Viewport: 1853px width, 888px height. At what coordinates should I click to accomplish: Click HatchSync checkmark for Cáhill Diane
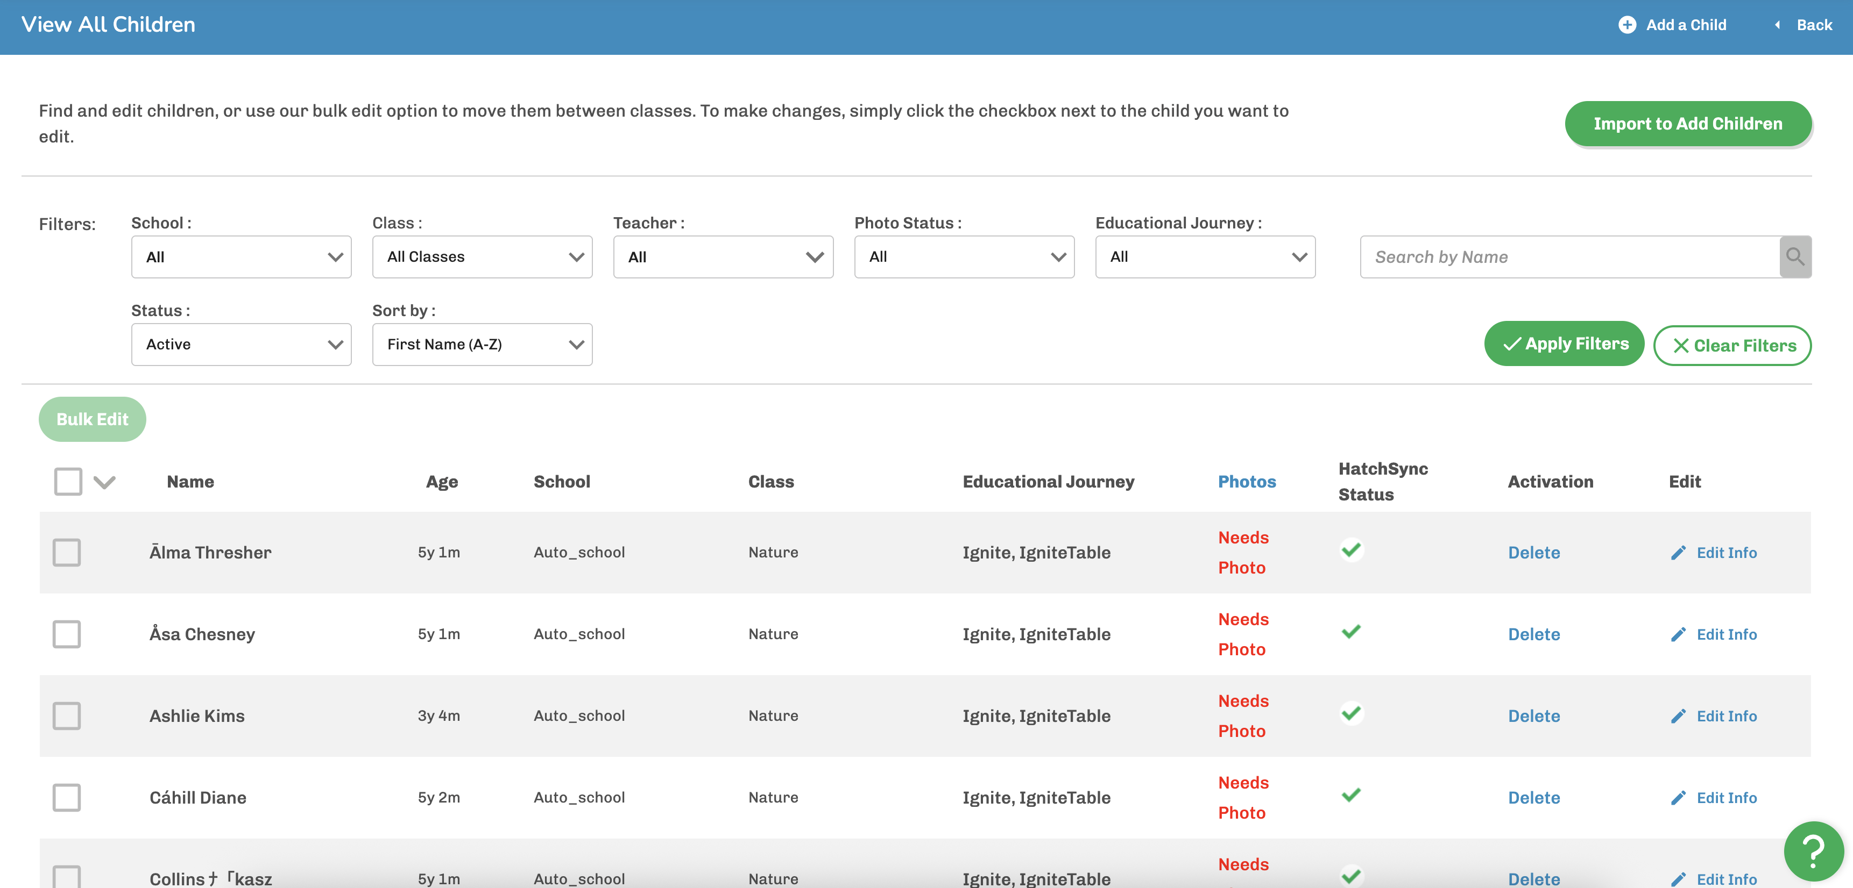(1352, 794)
